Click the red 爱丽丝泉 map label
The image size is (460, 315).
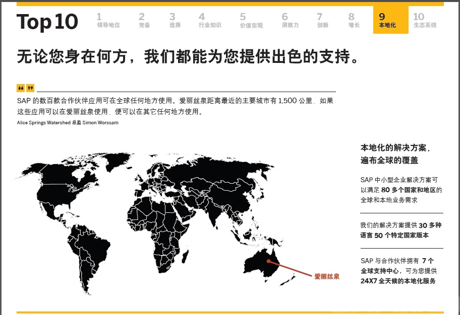coord(327,276)
